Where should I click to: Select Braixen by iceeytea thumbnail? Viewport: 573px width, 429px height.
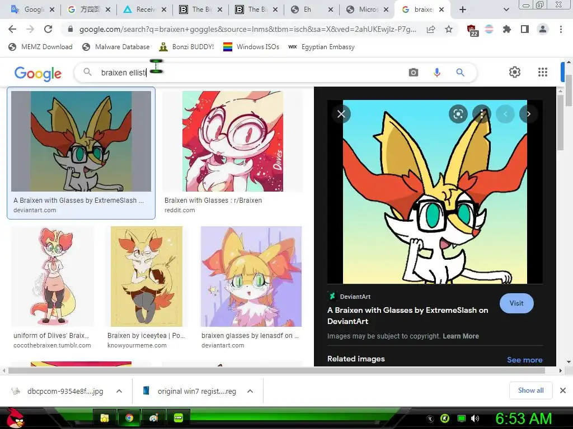[146, 276]
